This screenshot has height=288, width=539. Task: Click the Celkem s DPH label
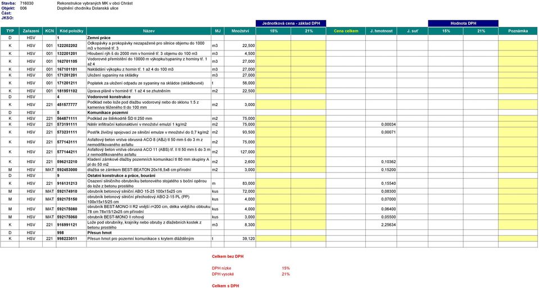click(225, 286)
